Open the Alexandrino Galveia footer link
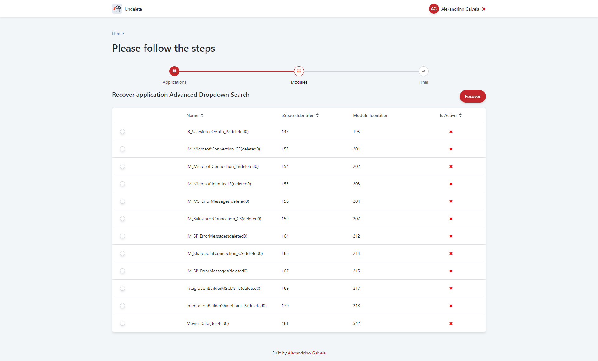Image resolution: width=598 pixels, height=361 pixels. [x=306, y=353]
